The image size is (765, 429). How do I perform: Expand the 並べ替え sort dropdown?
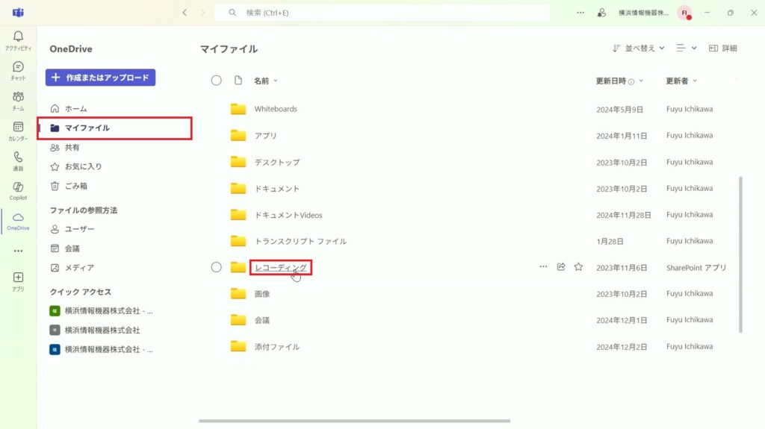tap(638, 48)
